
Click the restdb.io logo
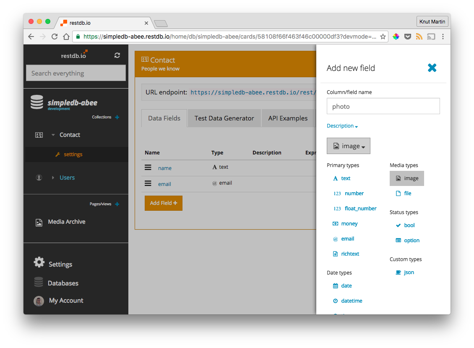coord(74,55)
